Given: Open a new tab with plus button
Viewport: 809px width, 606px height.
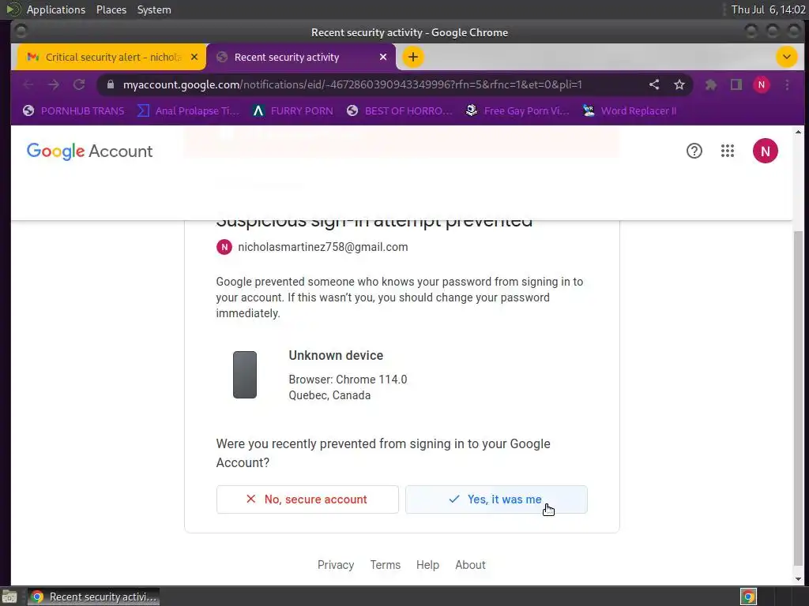Looking at the screenshot, I should coord(412,57).
